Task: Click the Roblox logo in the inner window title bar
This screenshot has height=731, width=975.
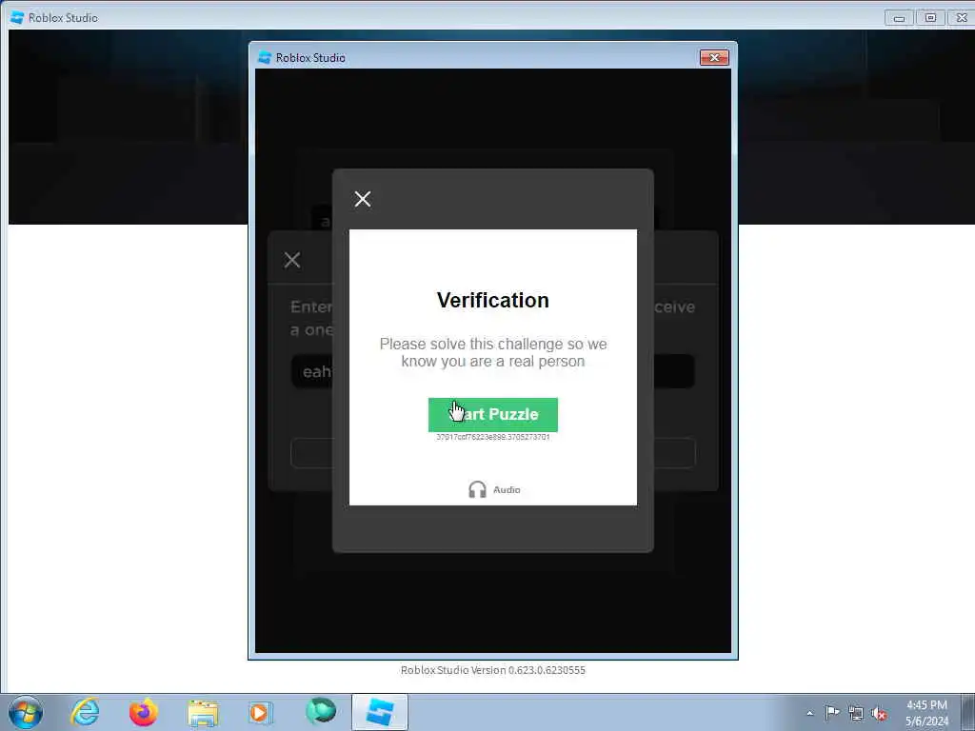Action: click(x=265, y=57)
